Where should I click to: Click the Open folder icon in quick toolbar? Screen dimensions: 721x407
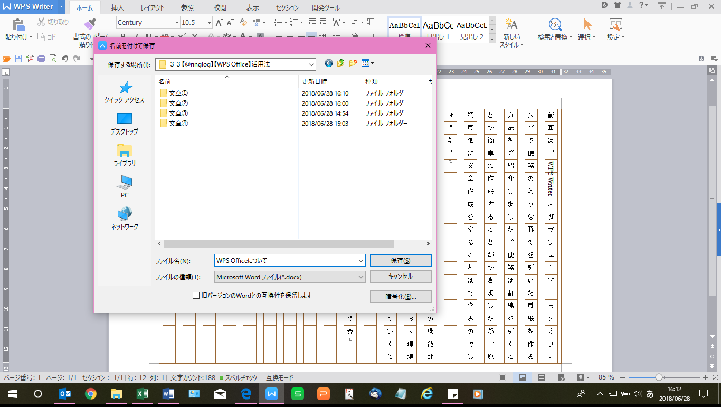(7, 59)
